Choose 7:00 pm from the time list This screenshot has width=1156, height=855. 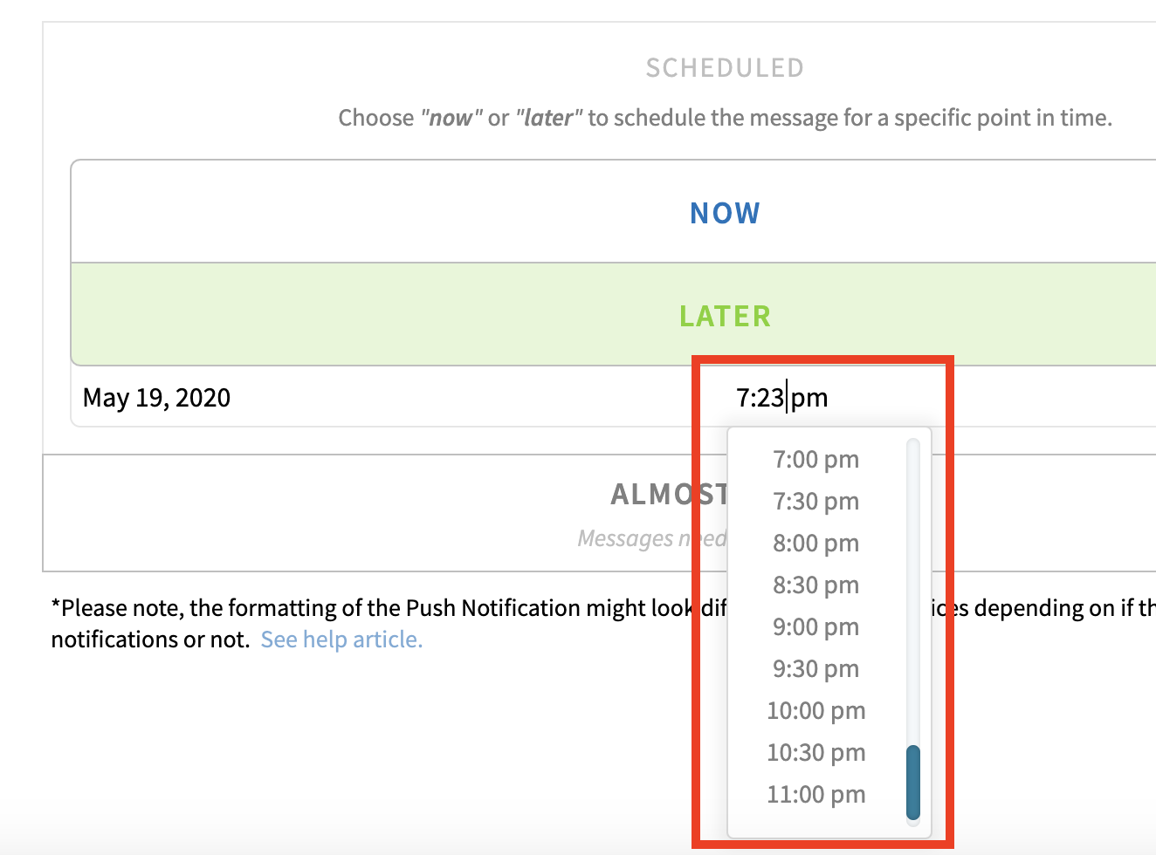[x=815, y=459]
